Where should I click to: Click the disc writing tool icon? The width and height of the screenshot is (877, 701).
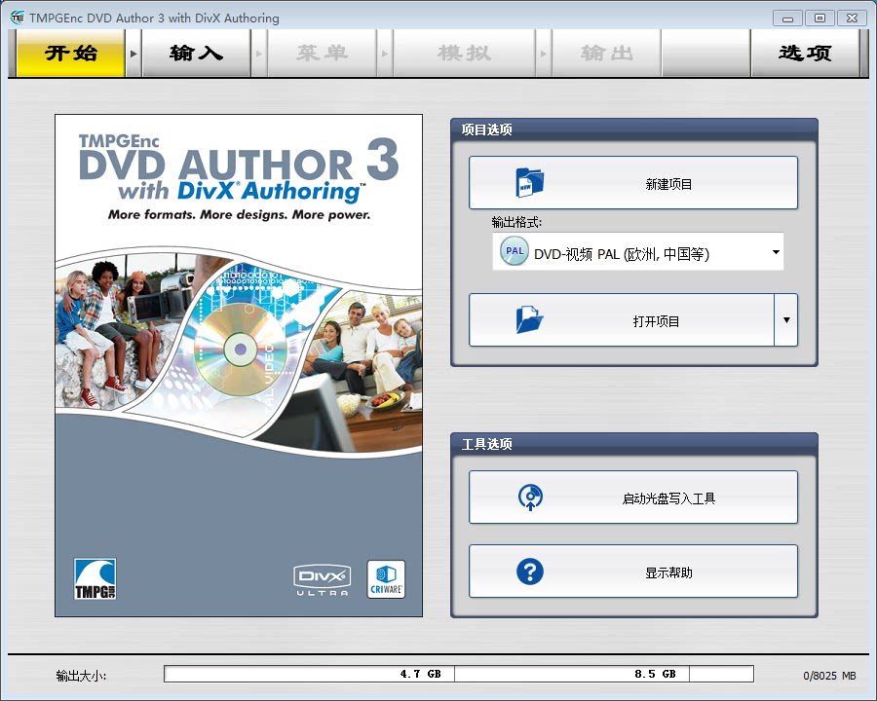[529, 497]
